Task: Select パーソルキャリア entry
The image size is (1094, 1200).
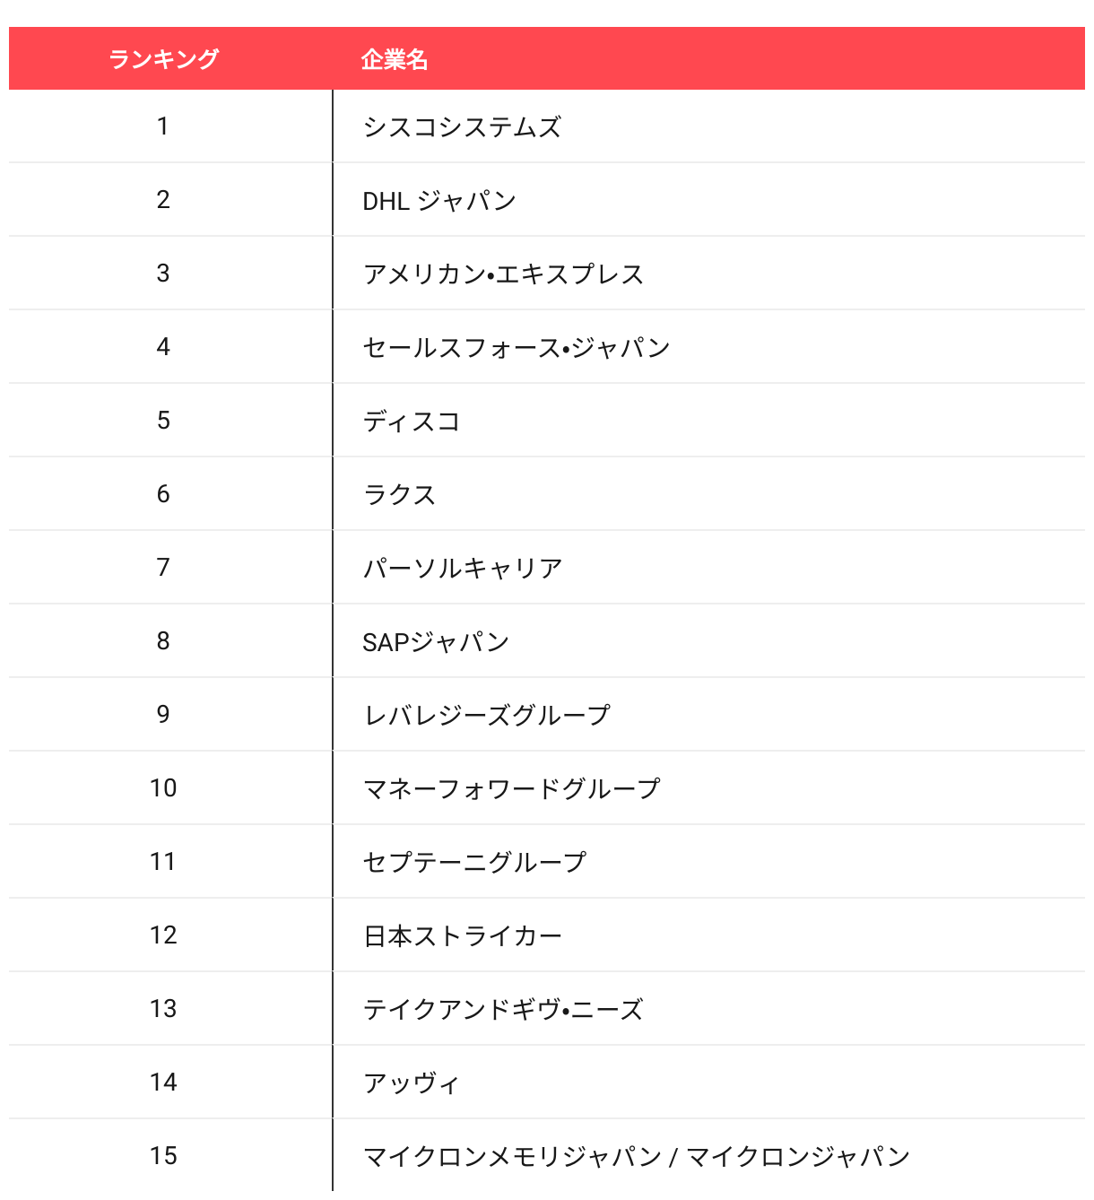Action: tap(463, 569)
